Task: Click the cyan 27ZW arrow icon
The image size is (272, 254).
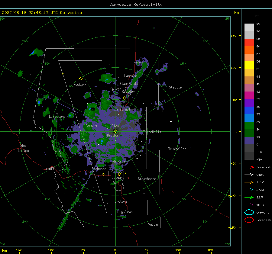Action: point(249,190)
